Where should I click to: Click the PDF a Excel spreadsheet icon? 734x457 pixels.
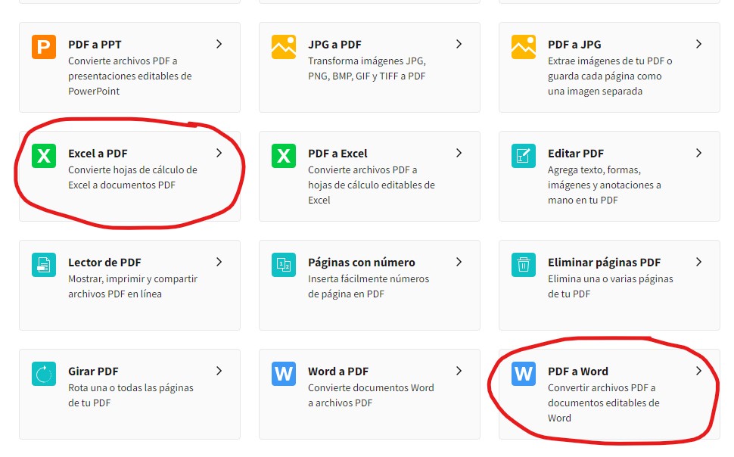(x=282, y=157)
